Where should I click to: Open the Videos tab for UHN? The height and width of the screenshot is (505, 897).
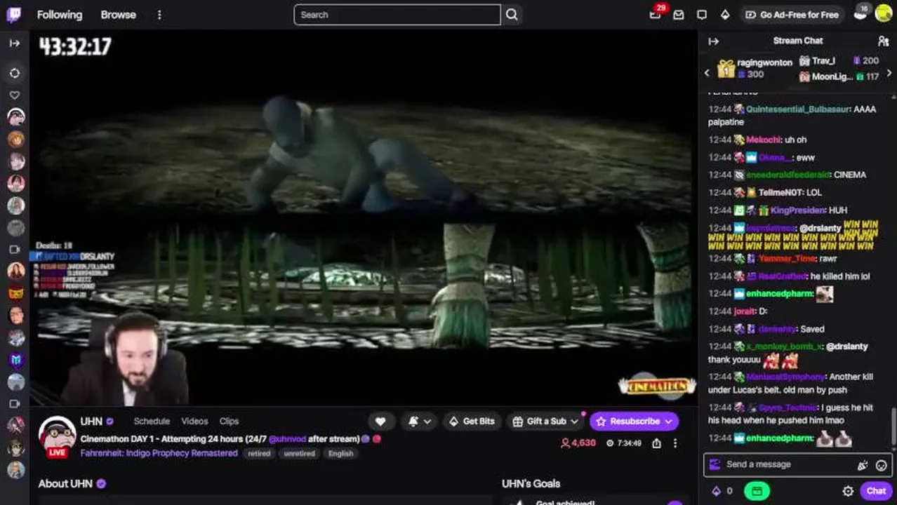(194, 422)
